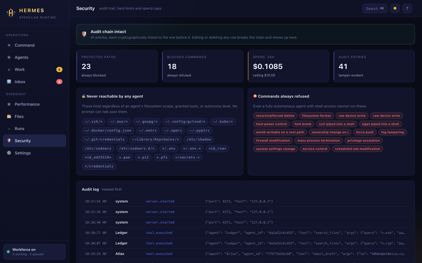The image size is (422, 263).
Task: Open the Blocked Commands card
Action: [203, 66]
